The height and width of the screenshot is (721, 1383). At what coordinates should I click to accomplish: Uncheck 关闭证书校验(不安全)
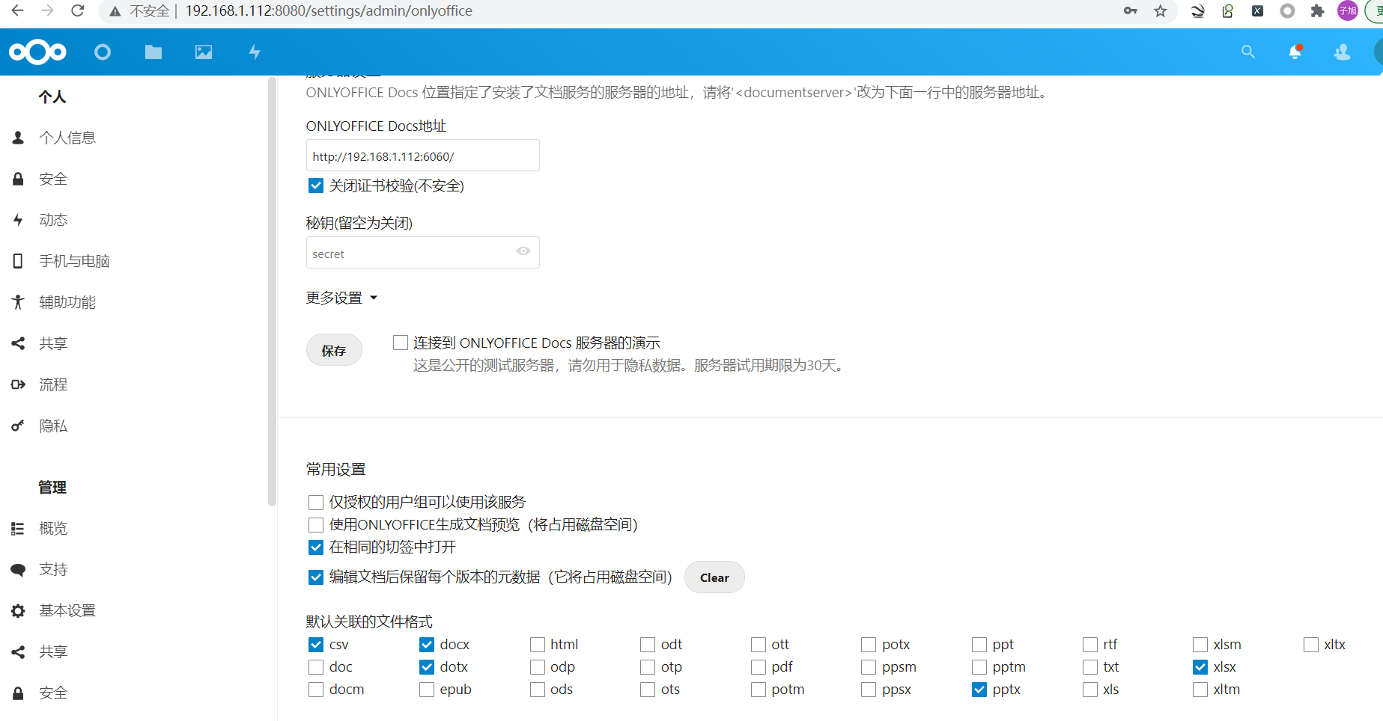click(315, 185)
